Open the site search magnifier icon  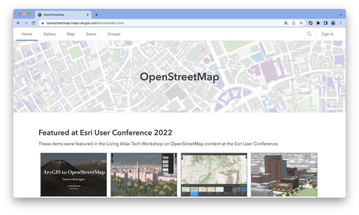[309, 34]
